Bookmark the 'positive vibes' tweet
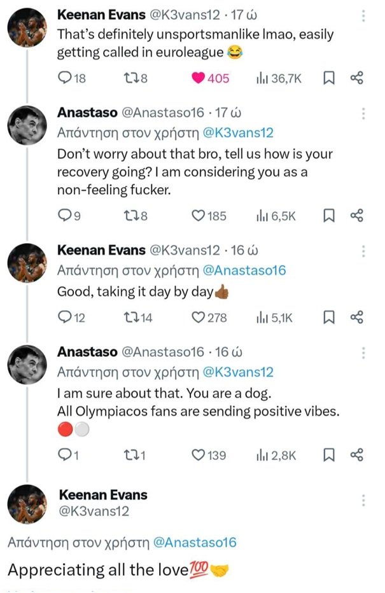 point(329,454)
